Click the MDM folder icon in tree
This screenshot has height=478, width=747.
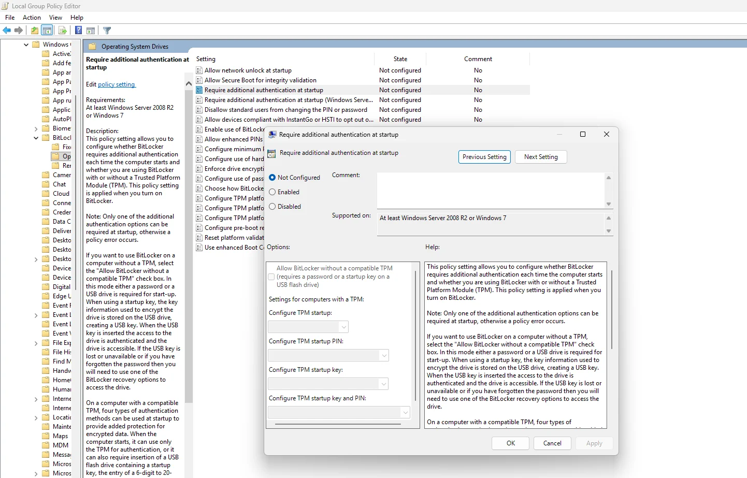click(46, 445)
